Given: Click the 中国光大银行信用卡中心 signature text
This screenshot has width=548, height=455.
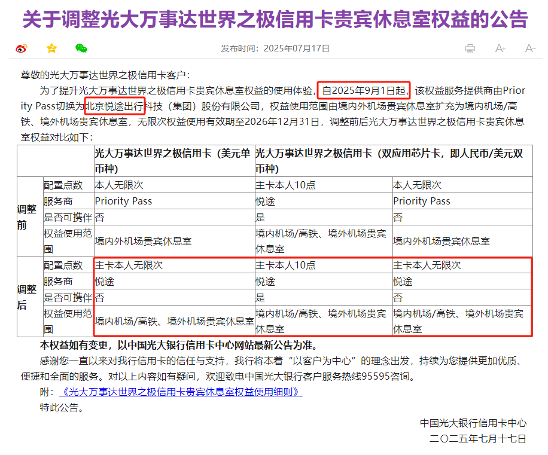Looking at the screenshot, I should (x=473, y=423).
